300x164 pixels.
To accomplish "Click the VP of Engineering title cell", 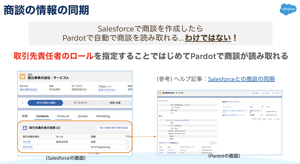I will [x=100, y=147].
